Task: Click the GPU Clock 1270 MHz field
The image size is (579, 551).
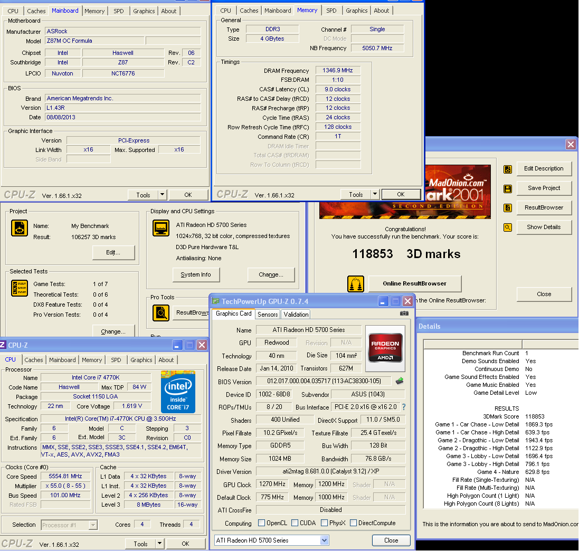Action: [x=272, y=484]
